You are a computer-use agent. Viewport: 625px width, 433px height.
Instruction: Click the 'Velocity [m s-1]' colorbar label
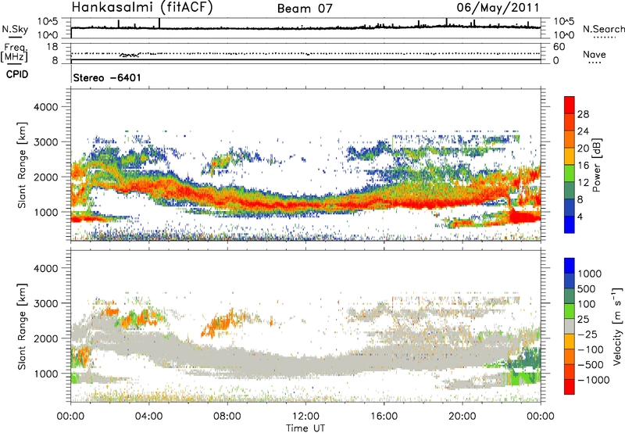pyautogui.click(x=617, y=326)
